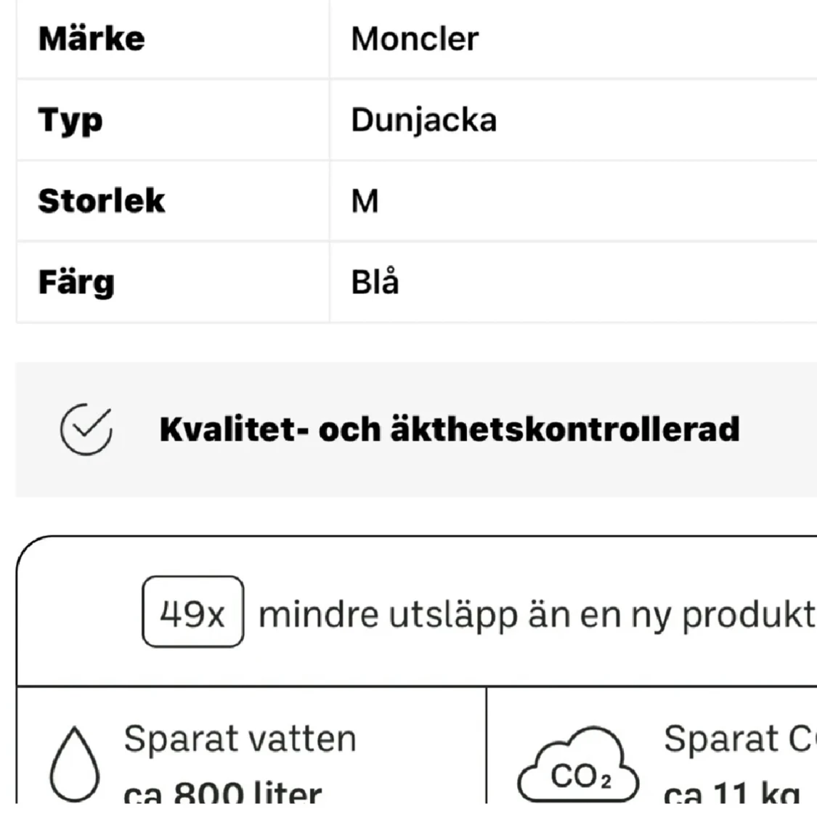Click the water drop icon
The height and width of the screenshot is (817, 817).
(x=74, y=764)
